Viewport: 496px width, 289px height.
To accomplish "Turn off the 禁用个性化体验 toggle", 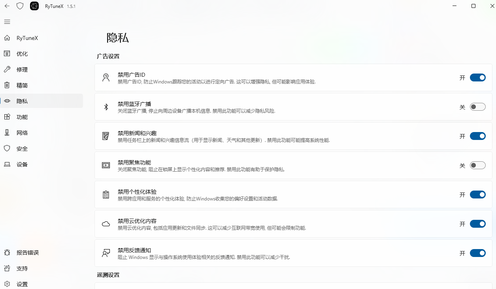I will click(477, 195).
